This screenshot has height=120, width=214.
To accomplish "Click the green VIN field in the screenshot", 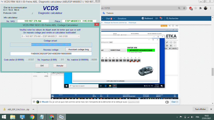I will click(x=141, y=50).
